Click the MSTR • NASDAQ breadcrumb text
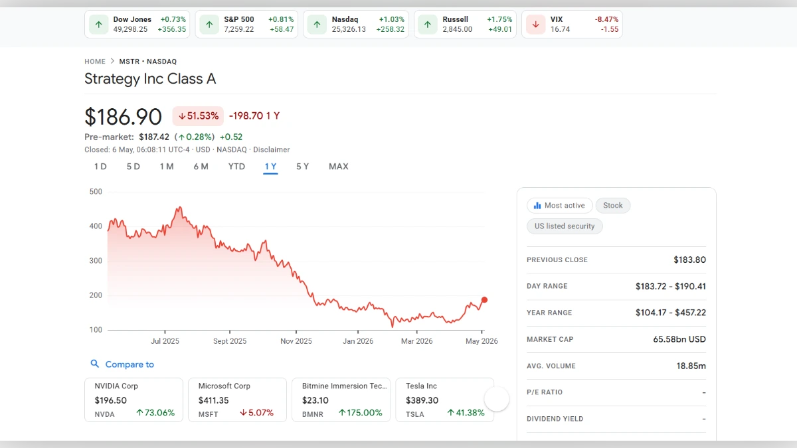797x448 pixels. [x=148, y=61]
